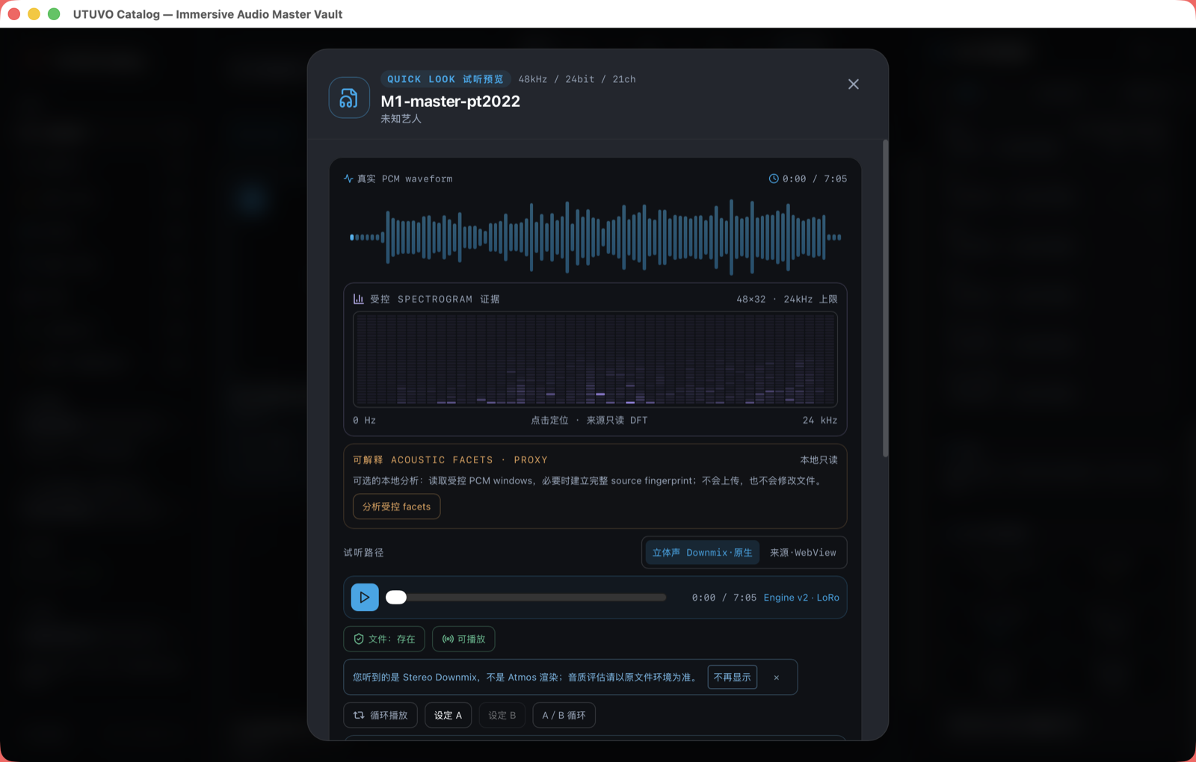Toggle A / B 循环 mode
Viewport: 1196px width, 762px height.
tap(564, 716)
